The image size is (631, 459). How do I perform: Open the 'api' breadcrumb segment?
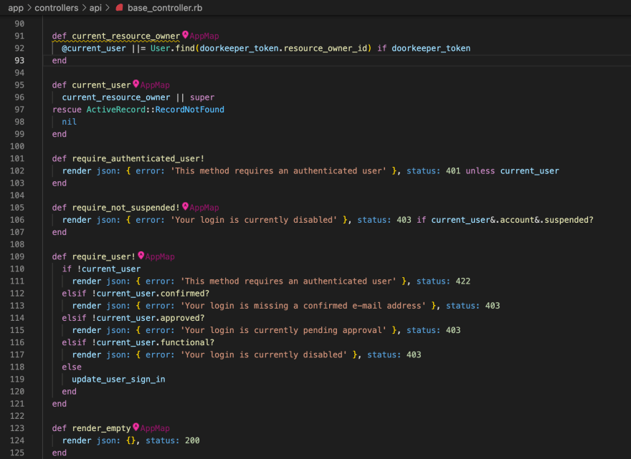tap(95, 8)
